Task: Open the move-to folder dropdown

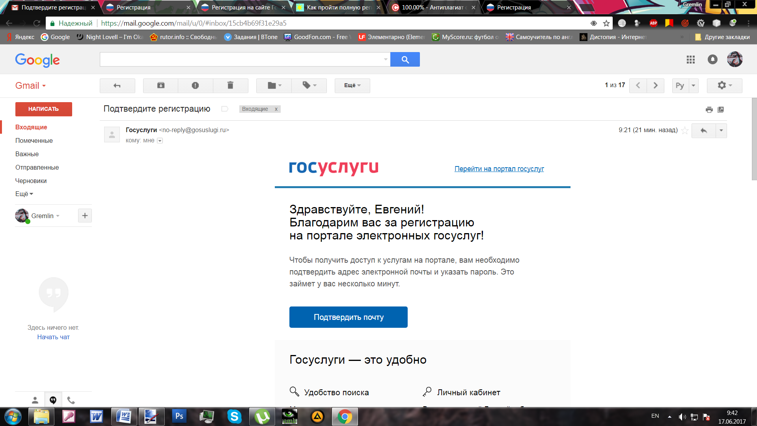Action: pos(274,86)
